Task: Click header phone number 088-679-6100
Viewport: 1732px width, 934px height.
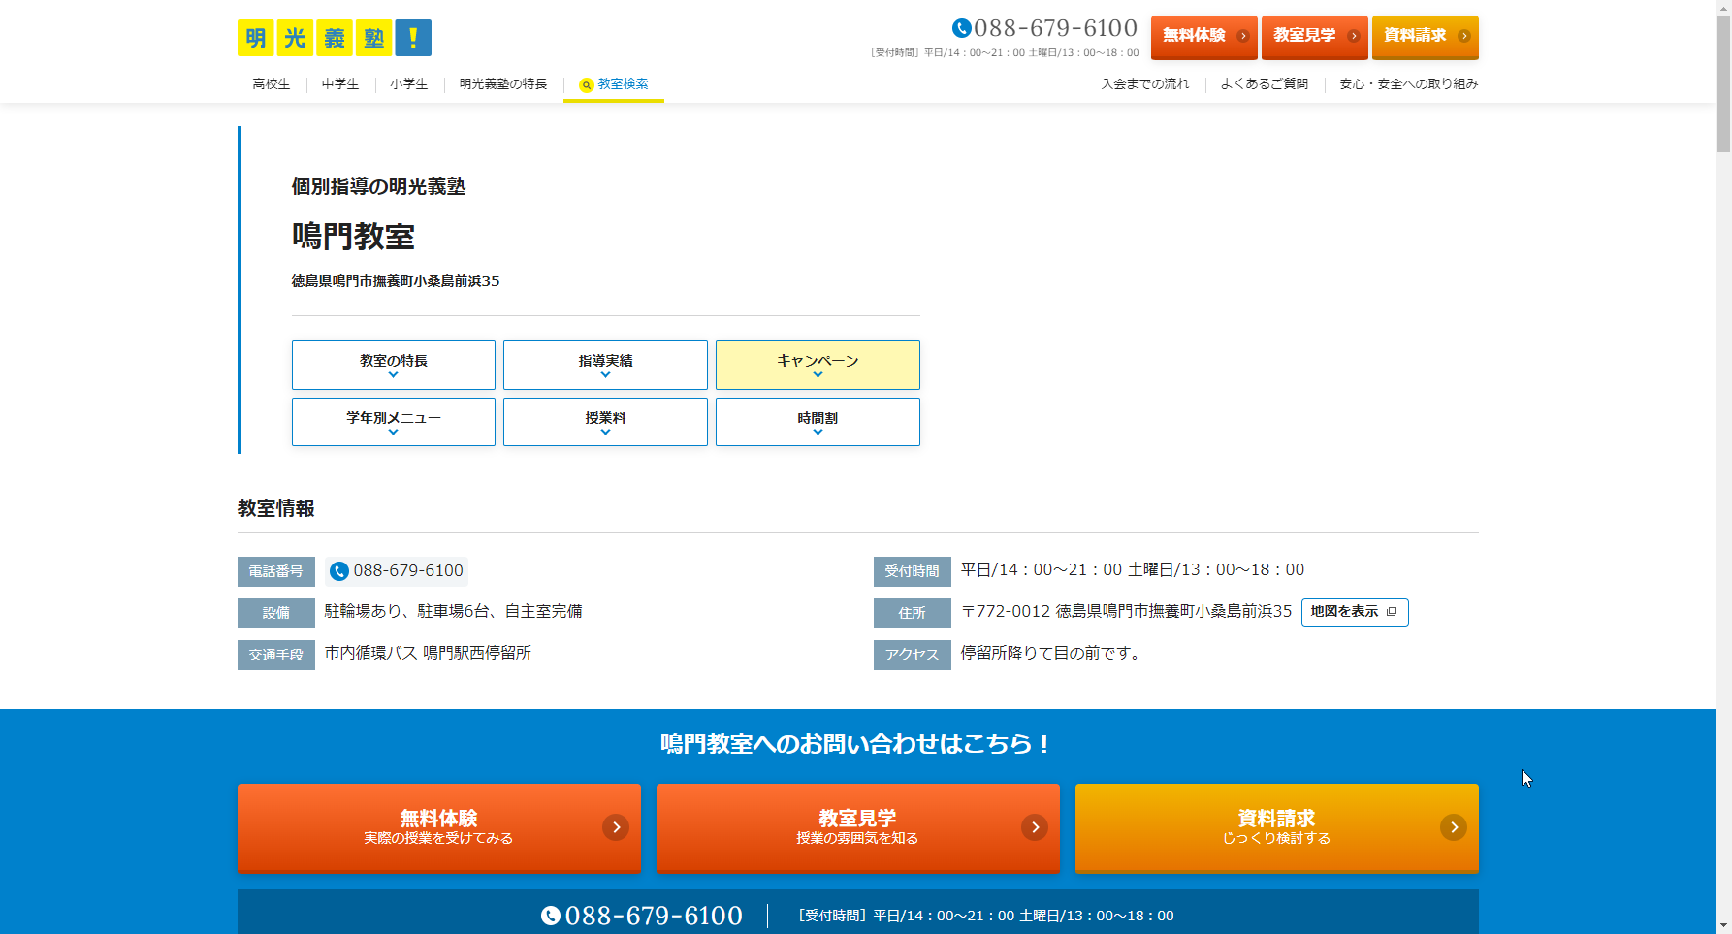Action: [1055, 28]
